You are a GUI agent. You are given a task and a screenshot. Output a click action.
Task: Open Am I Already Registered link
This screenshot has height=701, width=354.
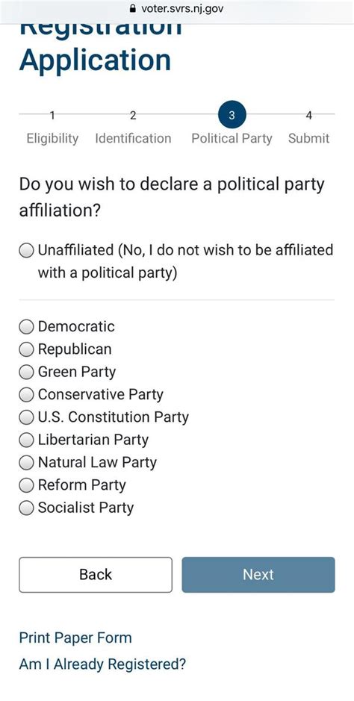(102, 664)
